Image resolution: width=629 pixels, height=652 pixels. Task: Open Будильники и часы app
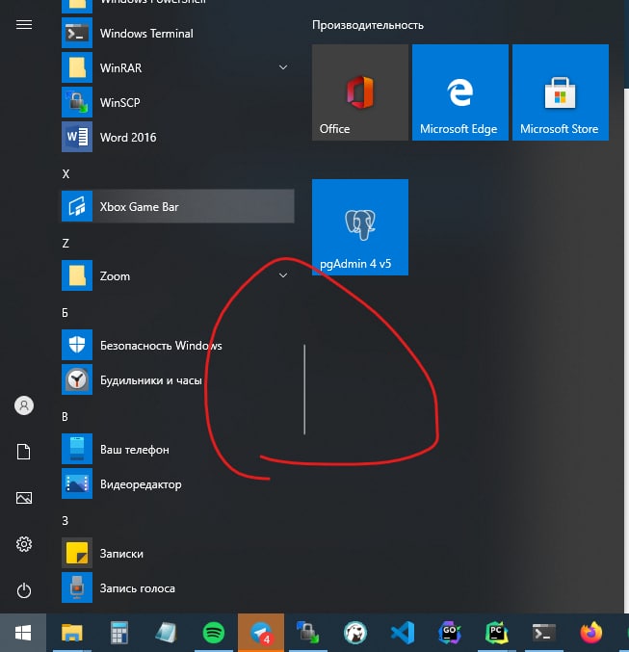click(177, 379)
